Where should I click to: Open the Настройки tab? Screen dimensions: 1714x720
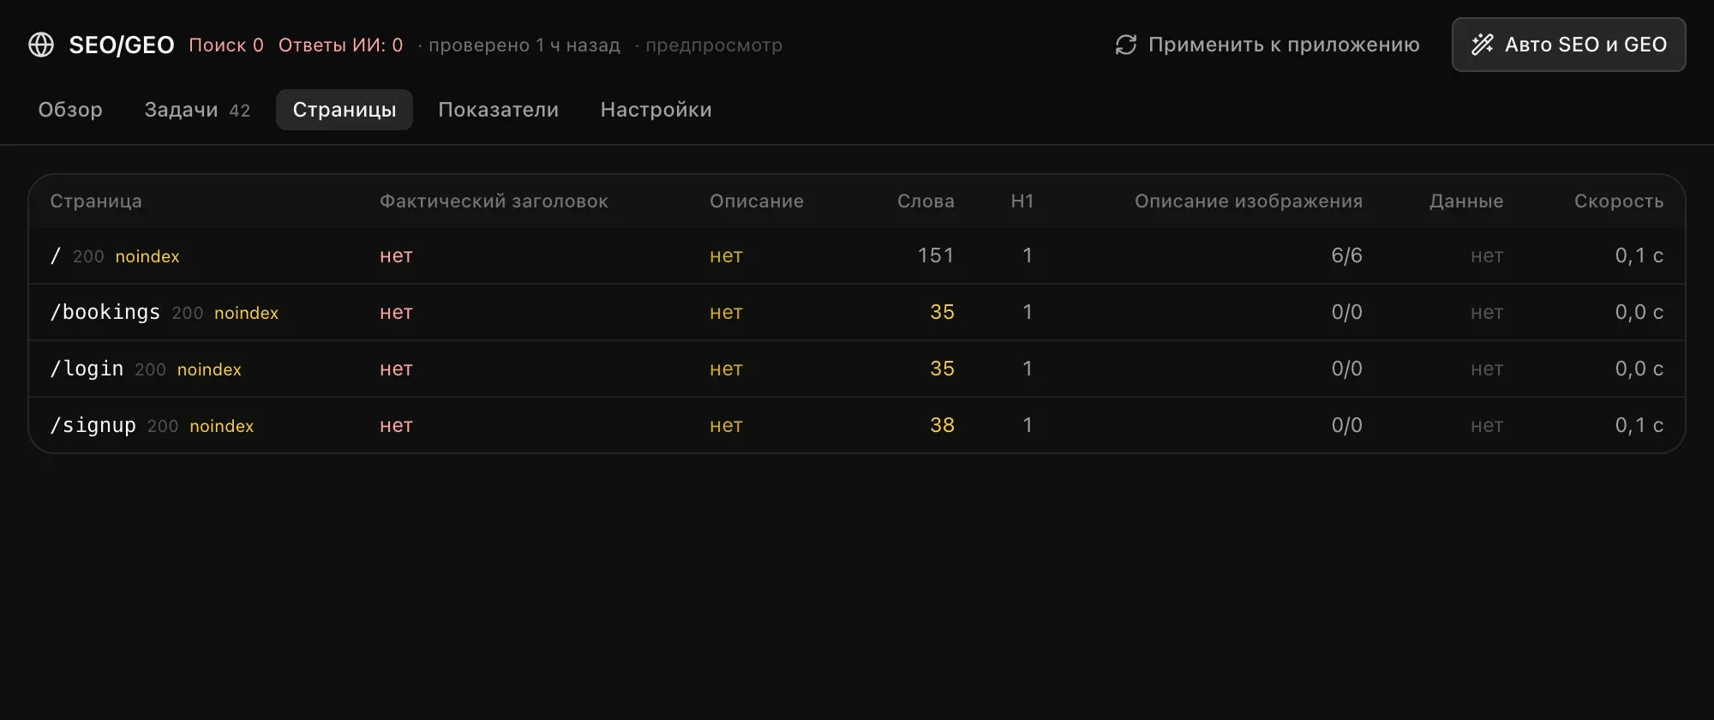[656, 110]
